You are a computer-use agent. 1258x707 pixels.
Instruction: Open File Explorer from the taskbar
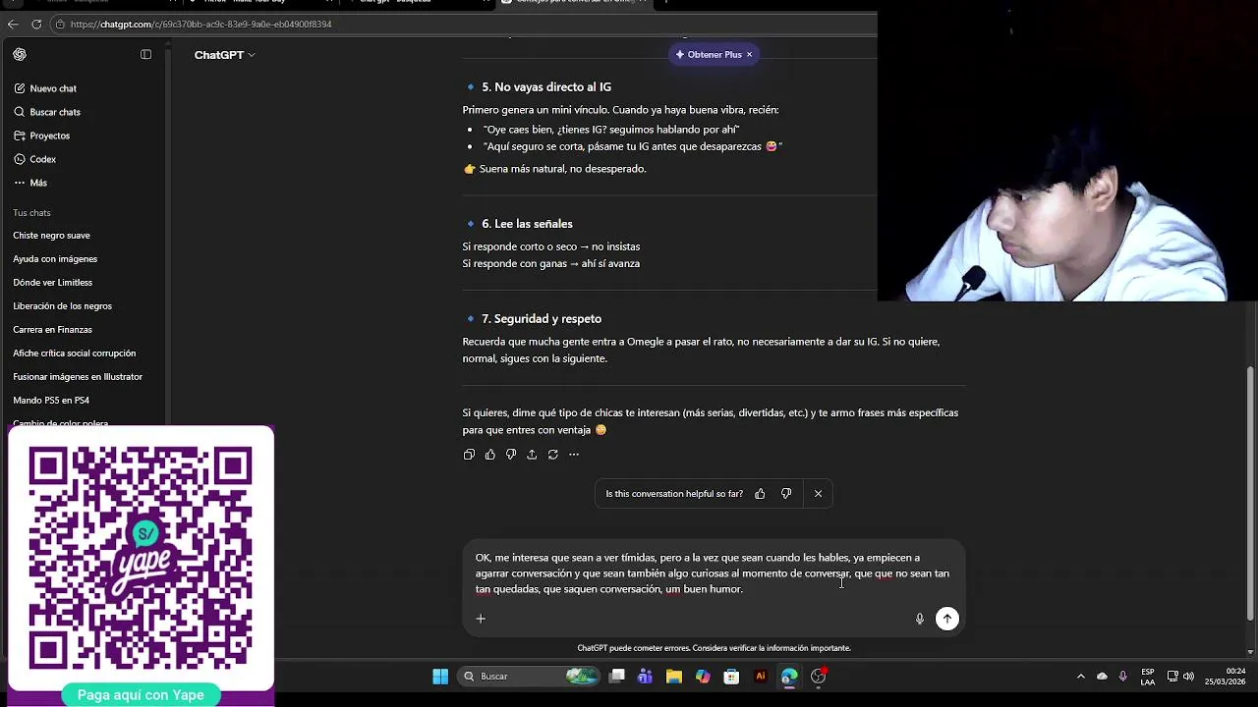pyautogui.click(x=673, y=677)
